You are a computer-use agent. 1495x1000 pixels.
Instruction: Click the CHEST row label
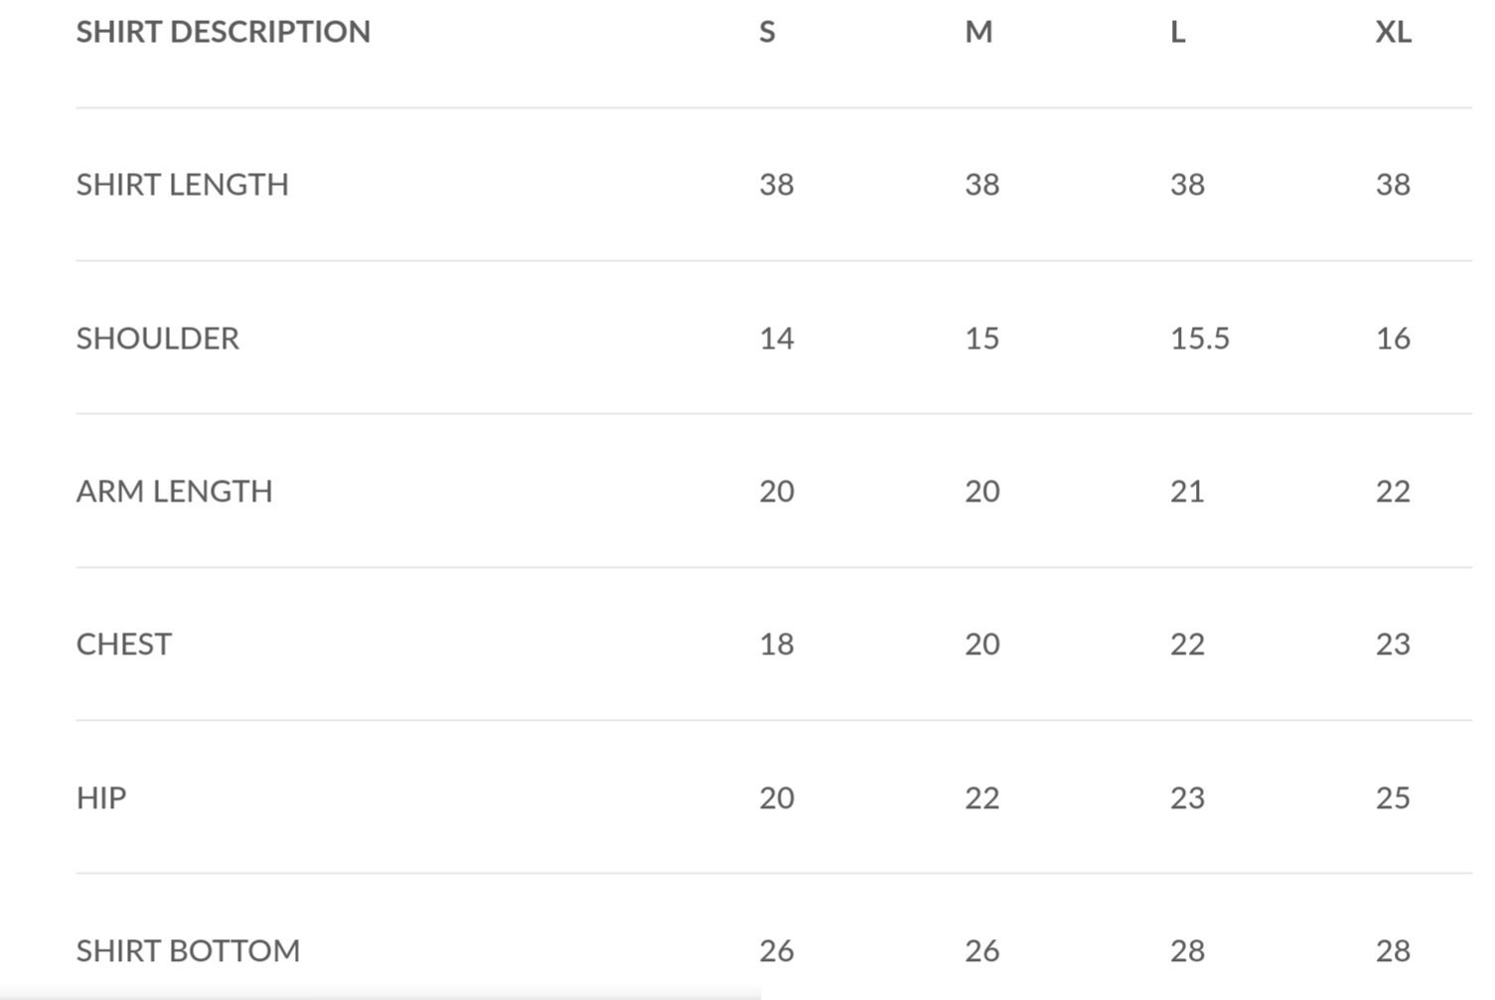tap(124, 644)
